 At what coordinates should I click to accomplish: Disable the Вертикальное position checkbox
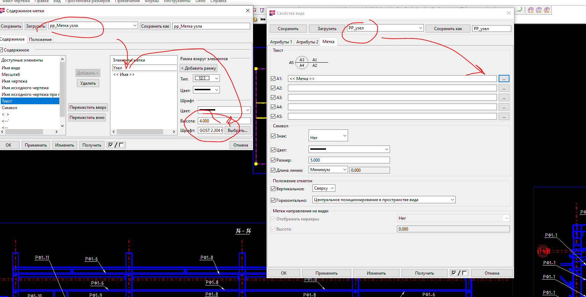(x=273, y=189)
